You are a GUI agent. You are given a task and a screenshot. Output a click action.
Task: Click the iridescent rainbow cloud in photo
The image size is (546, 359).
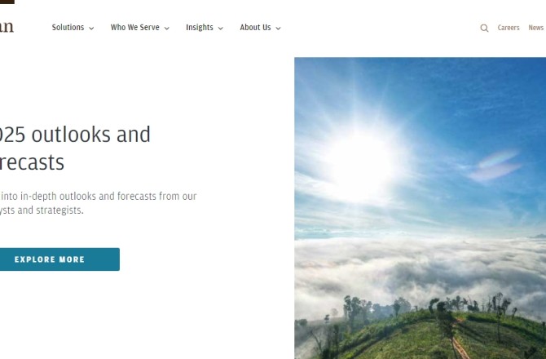(x=495, y=166)
